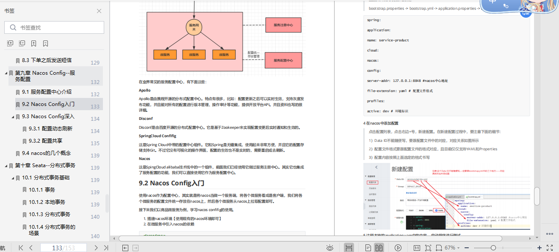Click the 新建配置 screenshot title

point(402,169)
